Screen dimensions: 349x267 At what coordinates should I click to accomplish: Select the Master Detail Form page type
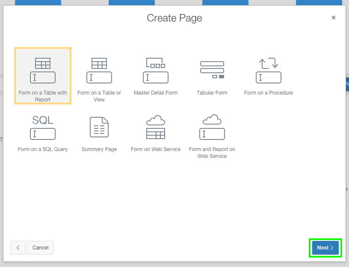(x=156, y=73)
